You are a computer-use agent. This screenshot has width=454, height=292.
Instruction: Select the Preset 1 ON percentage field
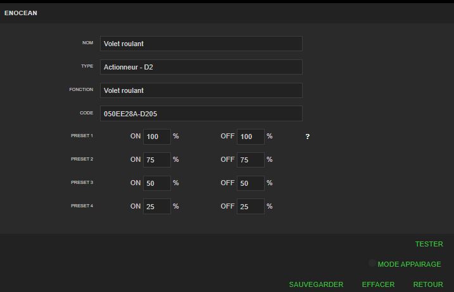pos(156,137)
